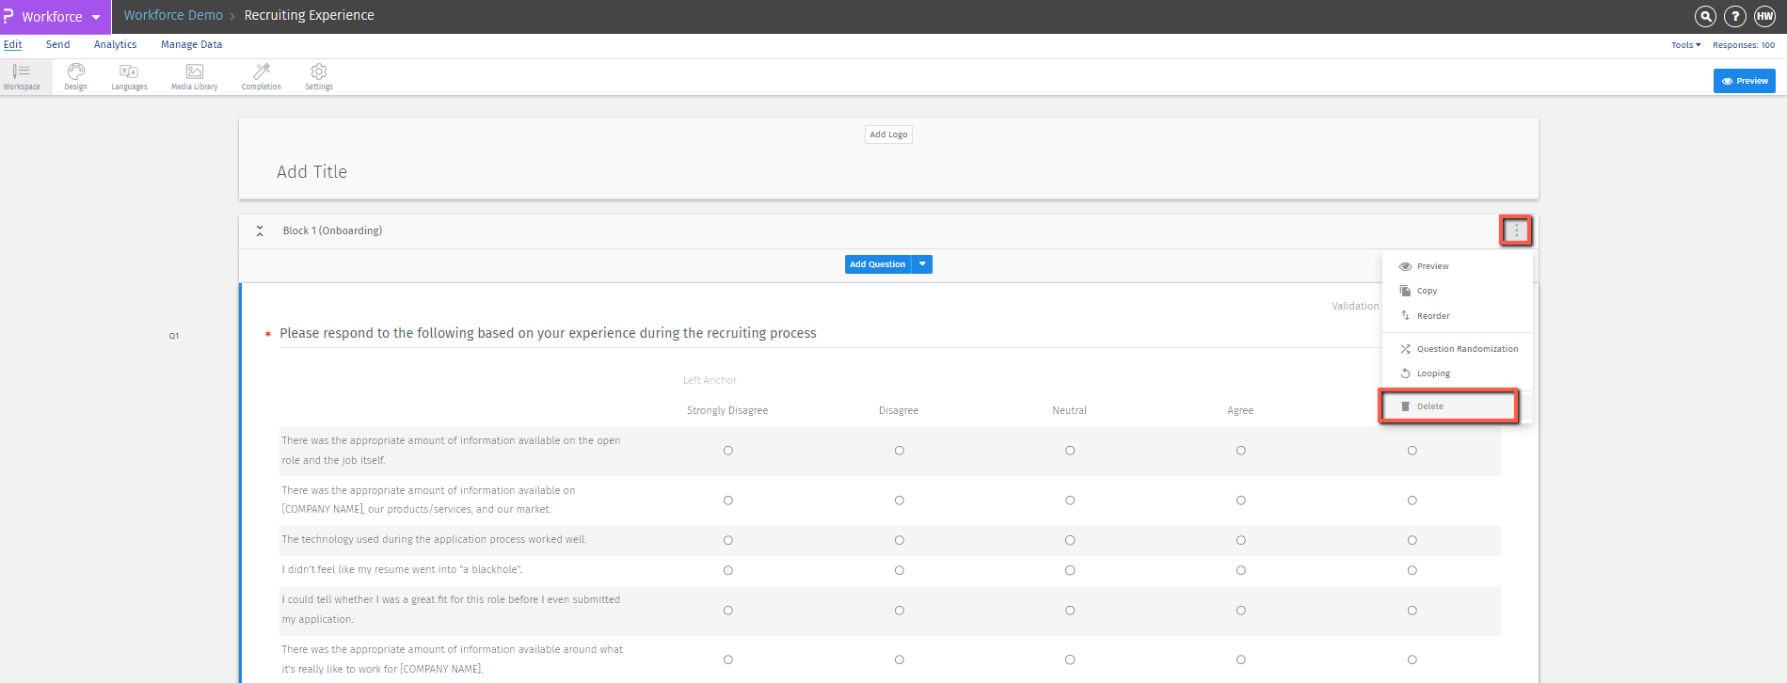
Task: Choose Delete from the block menu
Action: point(1429,406)
